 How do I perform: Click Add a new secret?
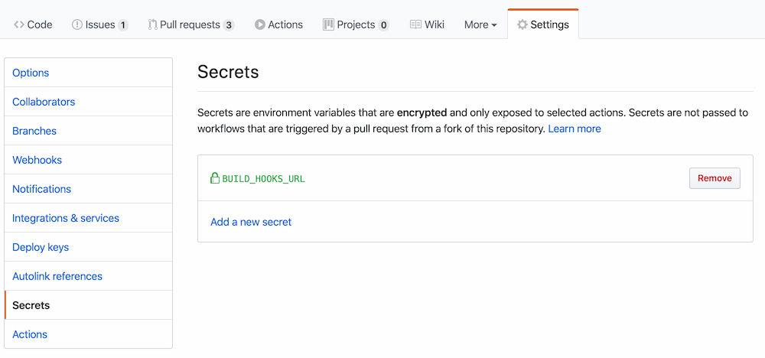(x=251, y=222)
